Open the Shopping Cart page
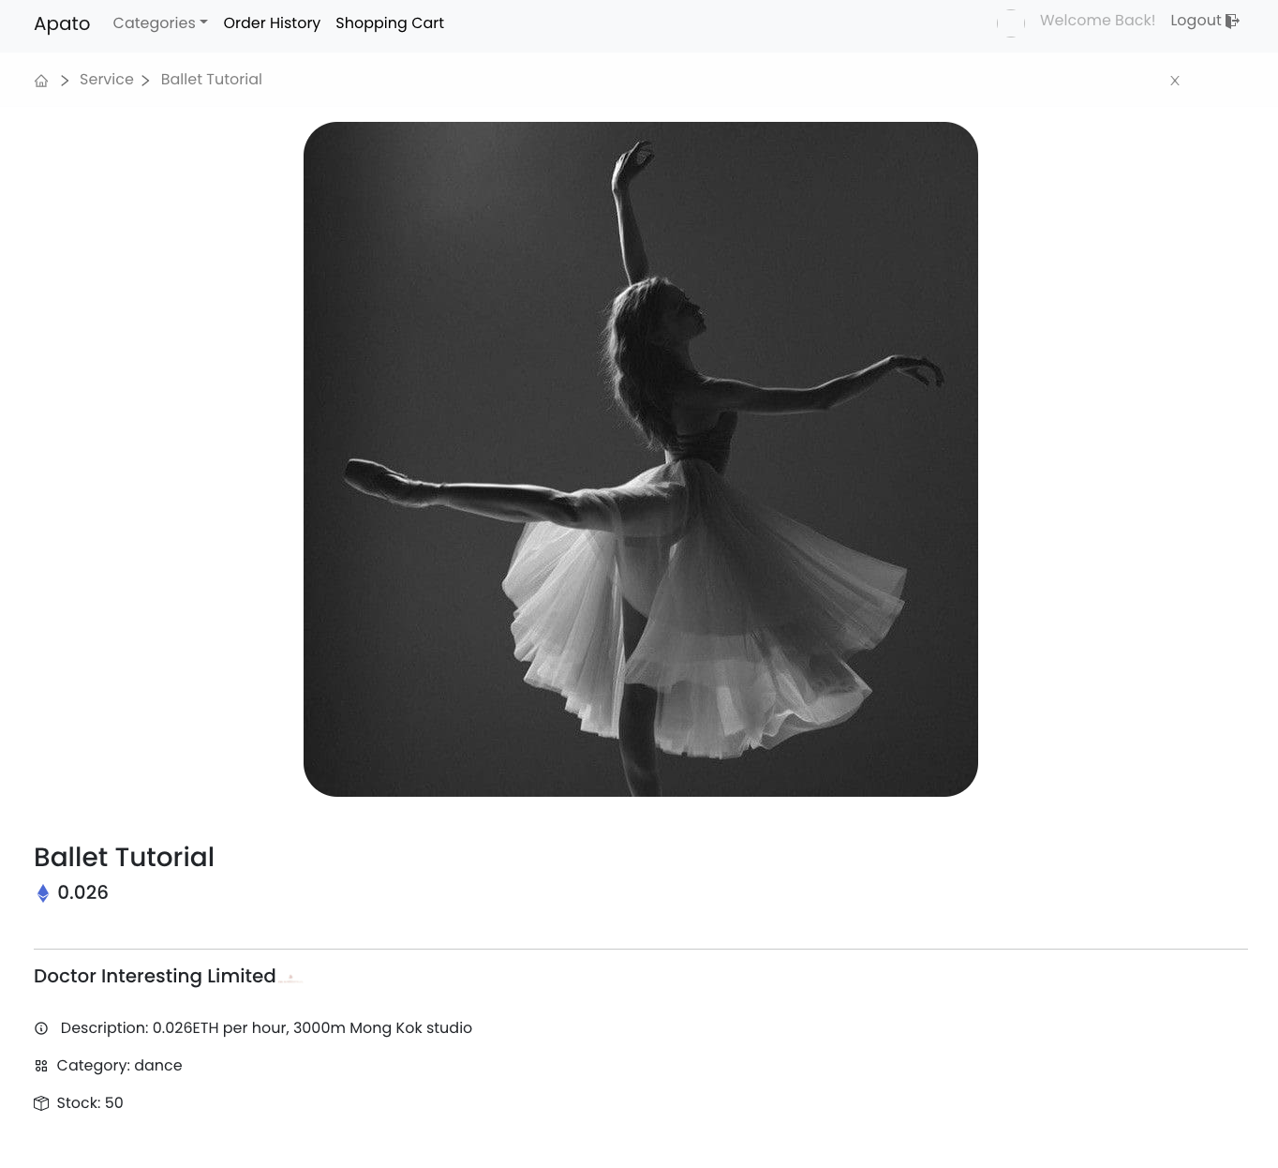Screen dimensions: 1278x1168 coord(389,22)
